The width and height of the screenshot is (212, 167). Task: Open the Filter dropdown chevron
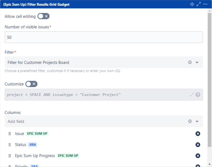197,62
